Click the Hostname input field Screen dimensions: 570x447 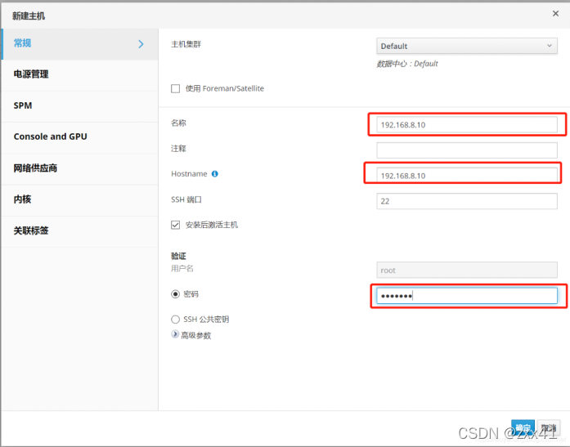[467, 176]
